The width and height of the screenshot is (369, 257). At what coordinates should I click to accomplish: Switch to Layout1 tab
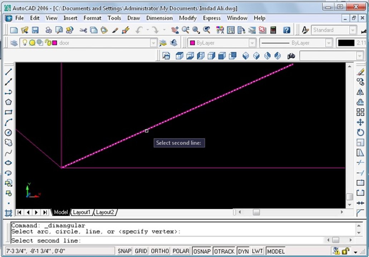click(x=82, y=212)
